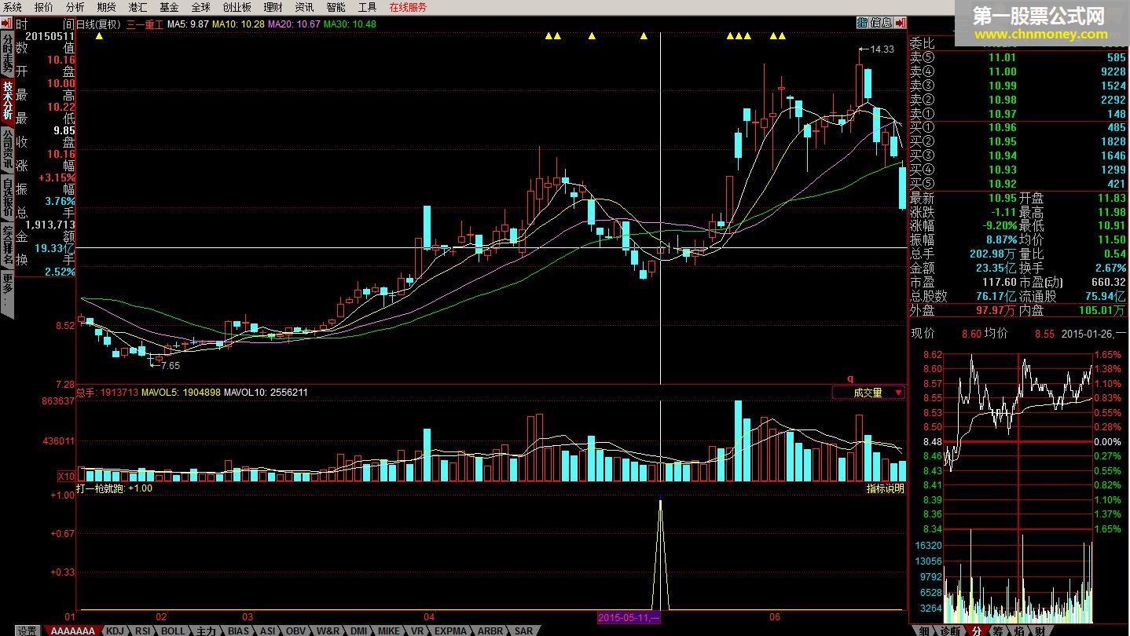Open the 资讯 menu
Viewport: 1130px width, 636px height.
[304, 7]
